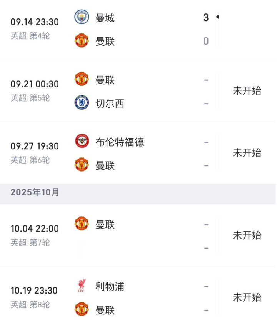The image size is (277, 324).
Task: Tap the Manchester City crest
Action: (82, 17)
